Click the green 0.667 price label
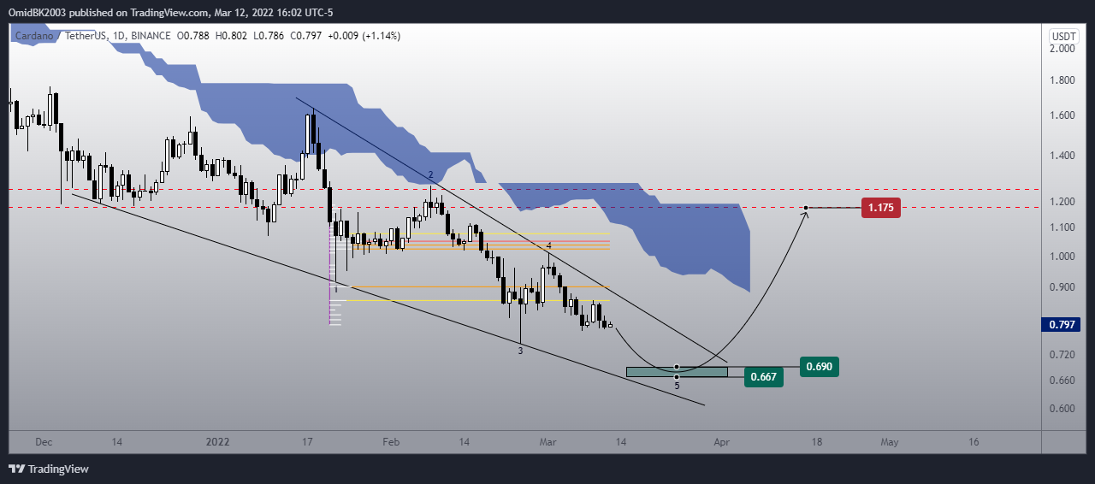Viewport: 1095px width, 484px height. pos(764,377)
